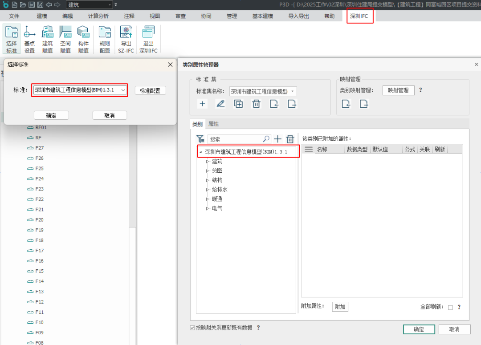Select the 构件赋值 ribbon tool
The width and height of the screenshot is (481, 345).
(83, 39)
